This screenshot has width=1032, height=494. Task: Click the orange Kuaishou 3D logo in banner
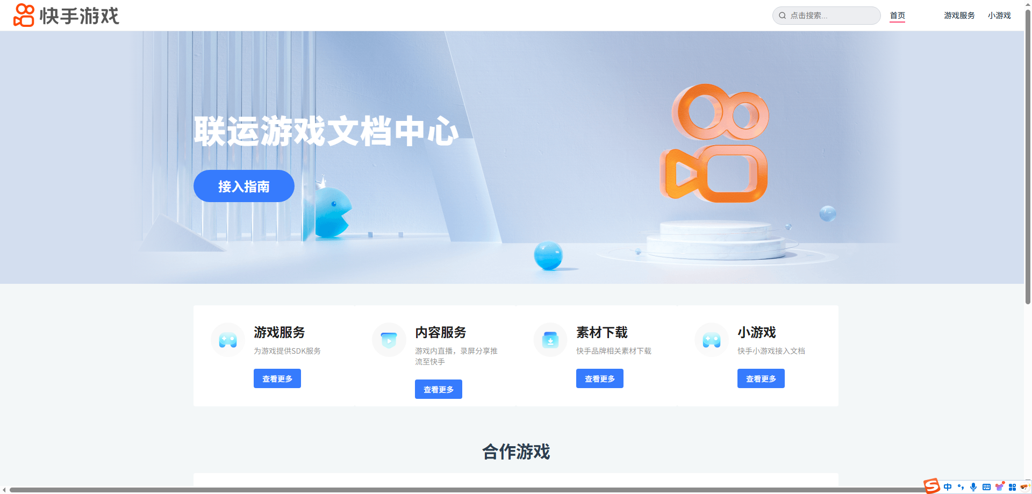[714, 143]
